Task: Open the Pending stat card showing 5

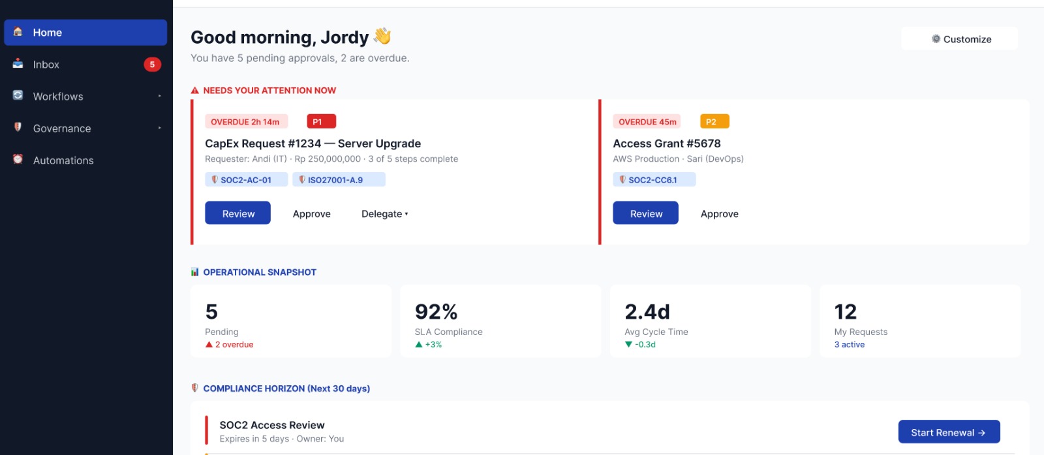Action: 290,321
